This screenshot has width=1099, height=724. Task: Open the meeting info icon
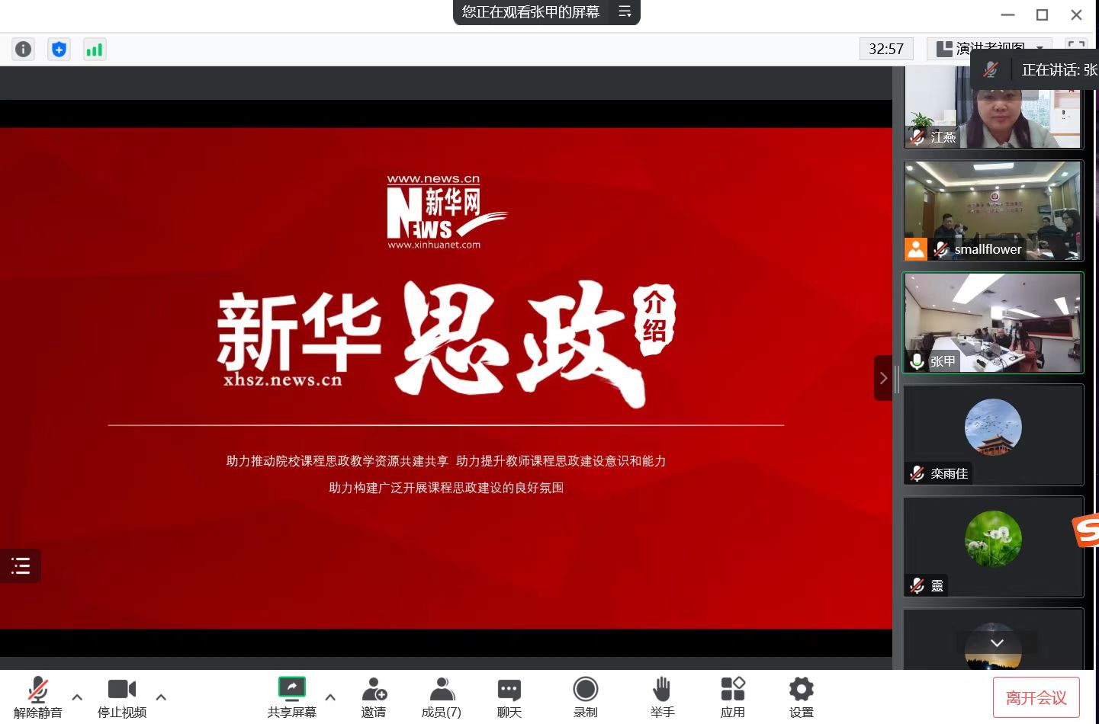pos(24,50)
